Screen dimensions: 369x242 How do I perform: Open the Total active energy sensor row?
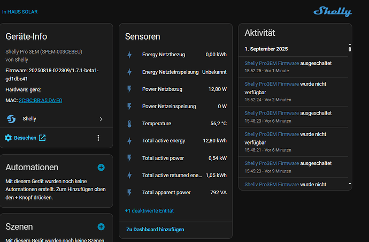pyautogui.click(x=164, y=141)
